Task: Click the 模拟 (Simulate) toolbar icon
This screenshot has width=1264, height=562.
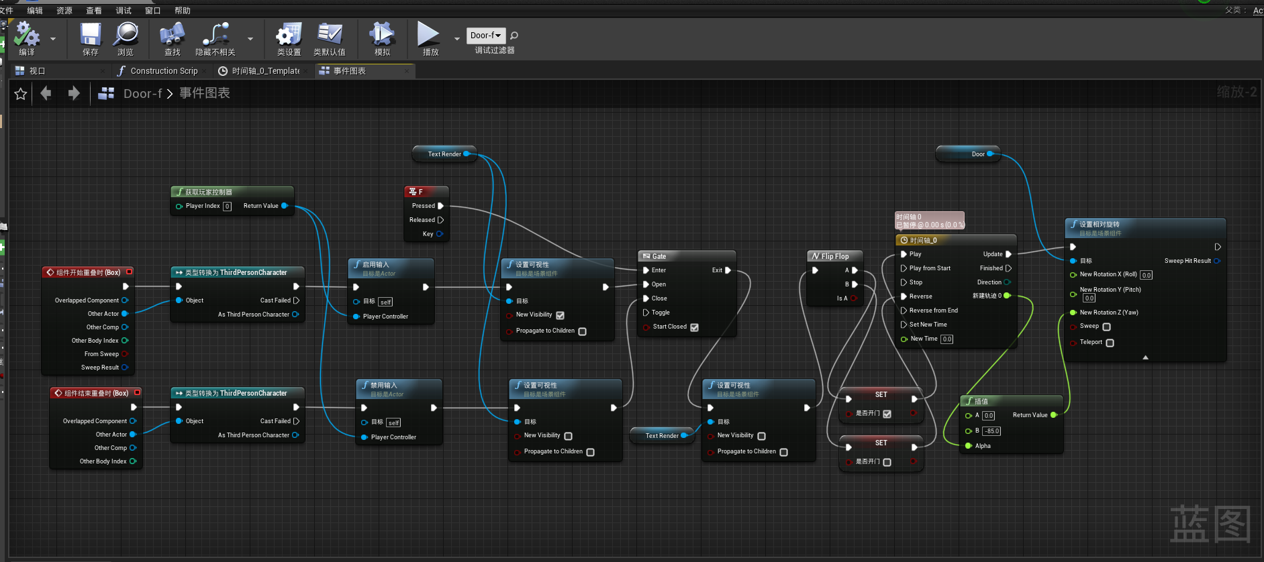Action: (x=382, y=35)
